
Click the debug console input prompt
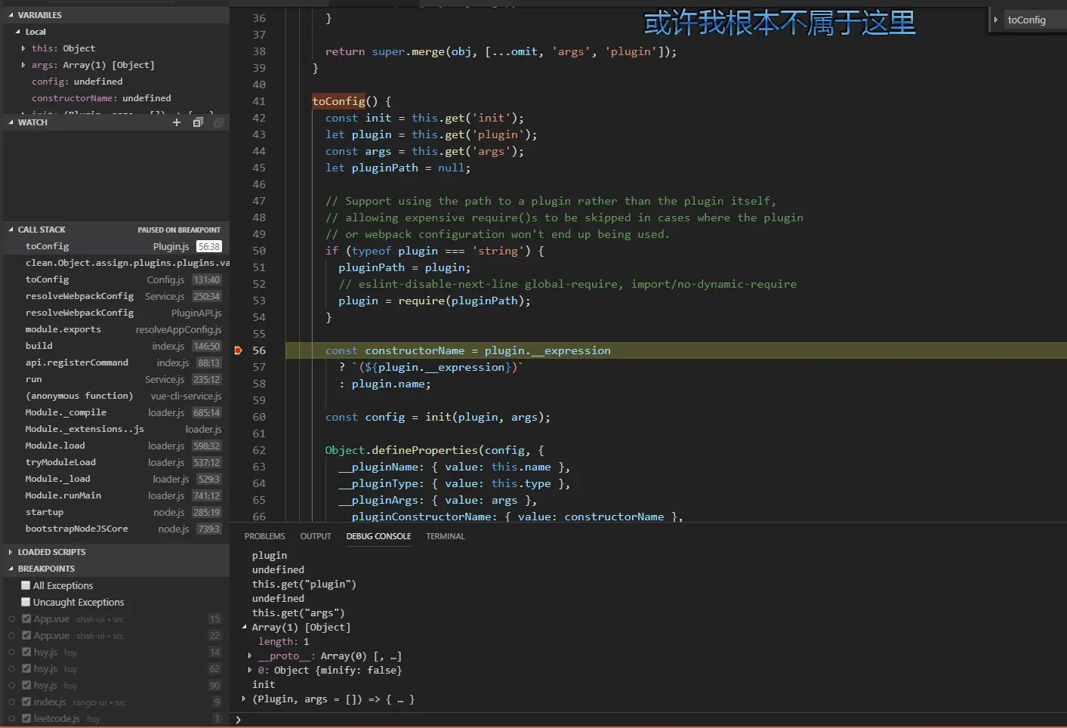[x=649, y=720]
